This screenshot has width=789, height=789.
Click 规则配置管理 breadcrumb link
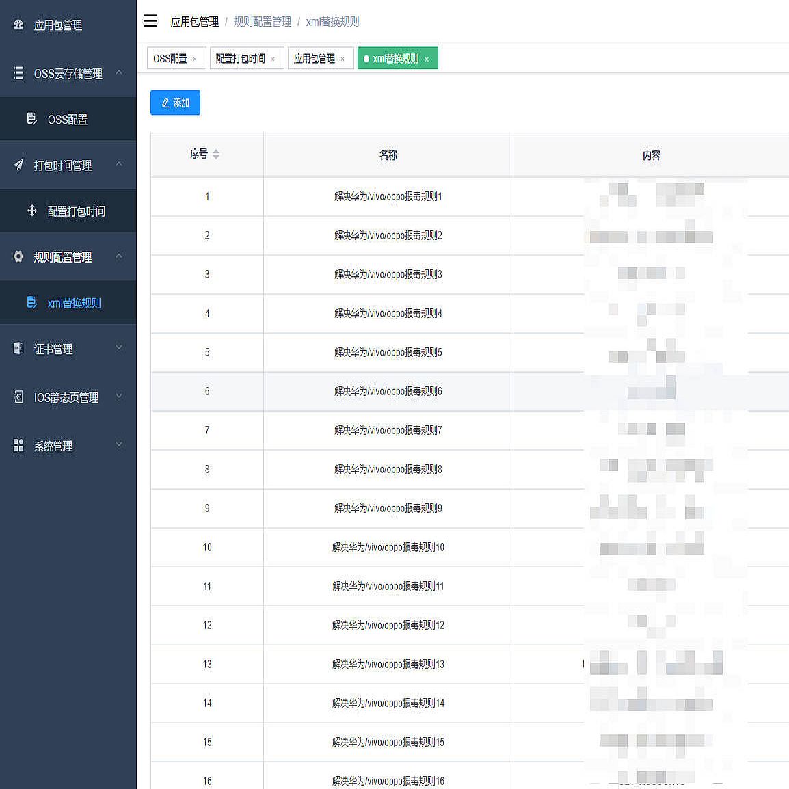(262, 22)
